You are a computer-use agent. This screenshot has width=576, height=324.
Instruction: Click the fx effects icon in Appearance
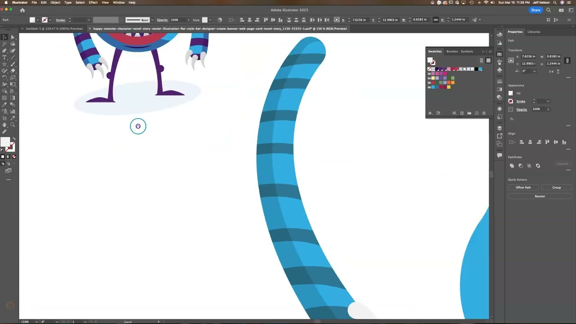pos(512,119)
